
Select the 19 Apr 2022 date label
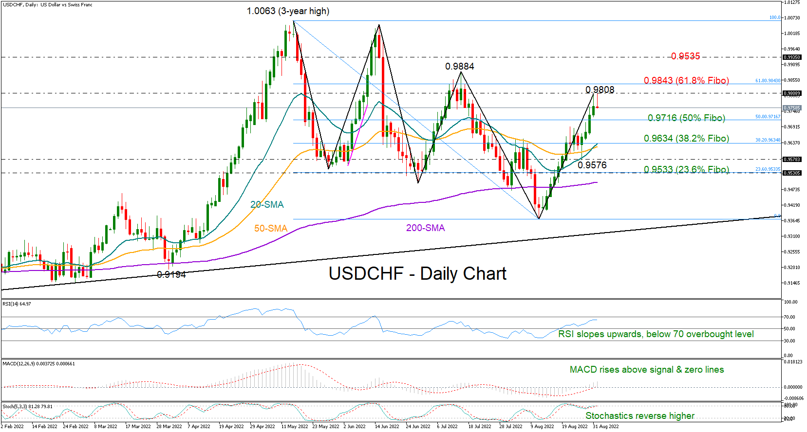pyautogui.click(x=231, y=426)
